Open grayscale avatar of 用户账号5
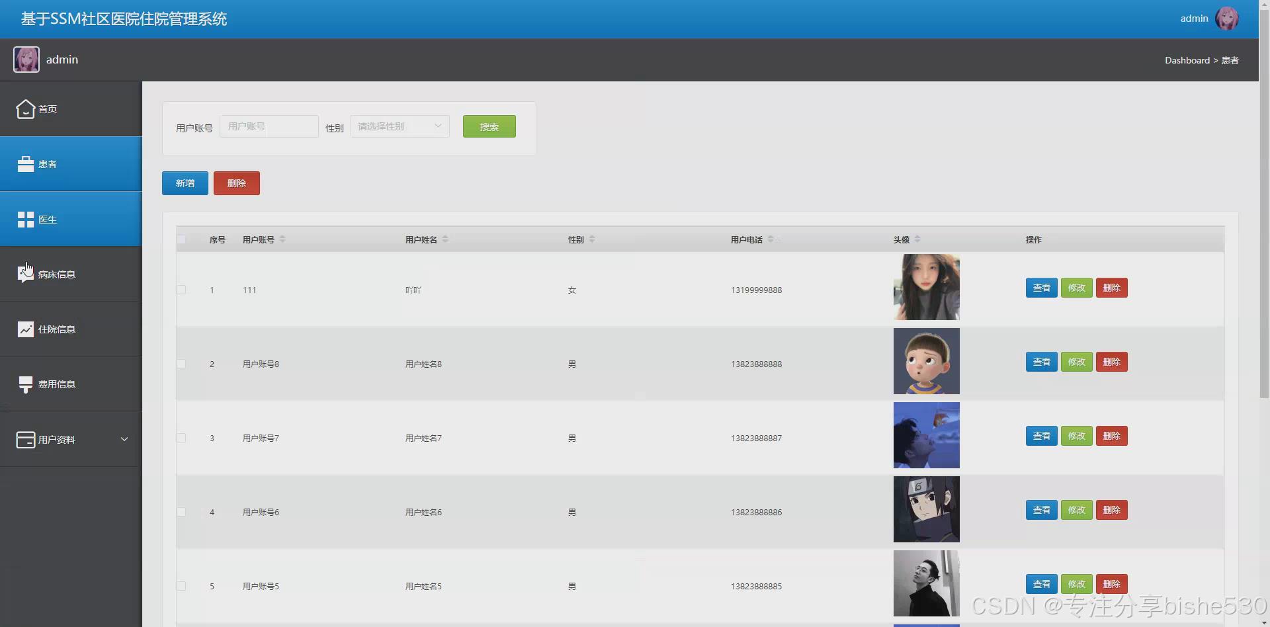This screenshot has height=627, width=1270. [927, 583]
